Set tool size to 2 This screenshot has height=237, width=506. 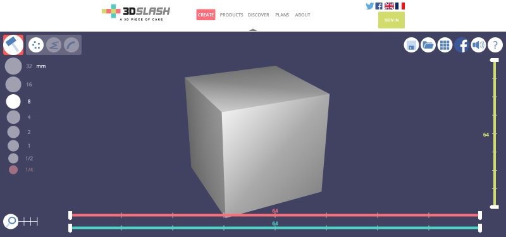[x=13, y=132]
